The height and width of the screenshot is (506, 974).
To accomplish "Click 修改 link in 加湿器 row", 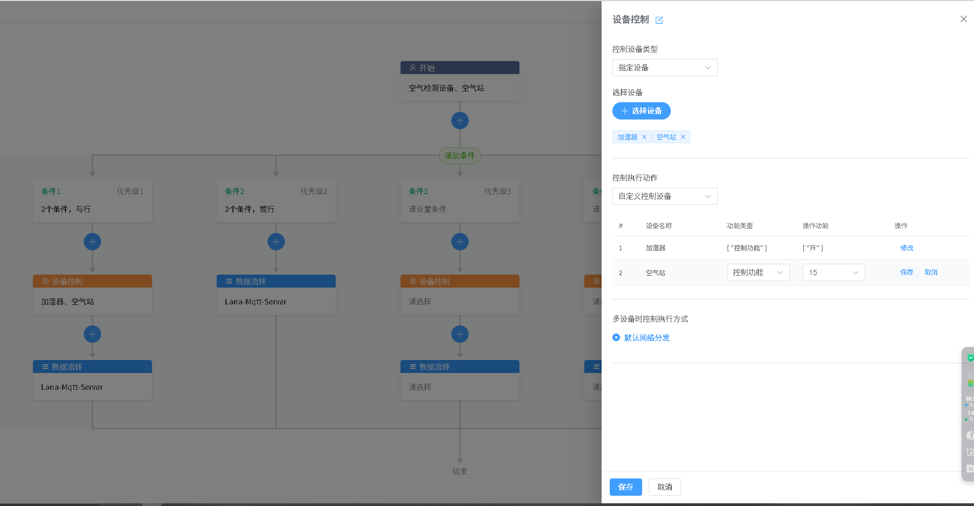I will pos(906,248).
